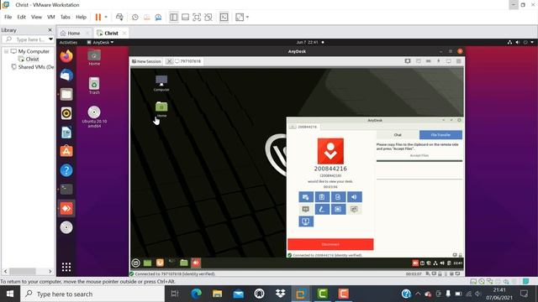Open LibreOffice Writer from dock
Image resolution: width=538 pixels, height=302 pixels.
[x=66, y=133]
